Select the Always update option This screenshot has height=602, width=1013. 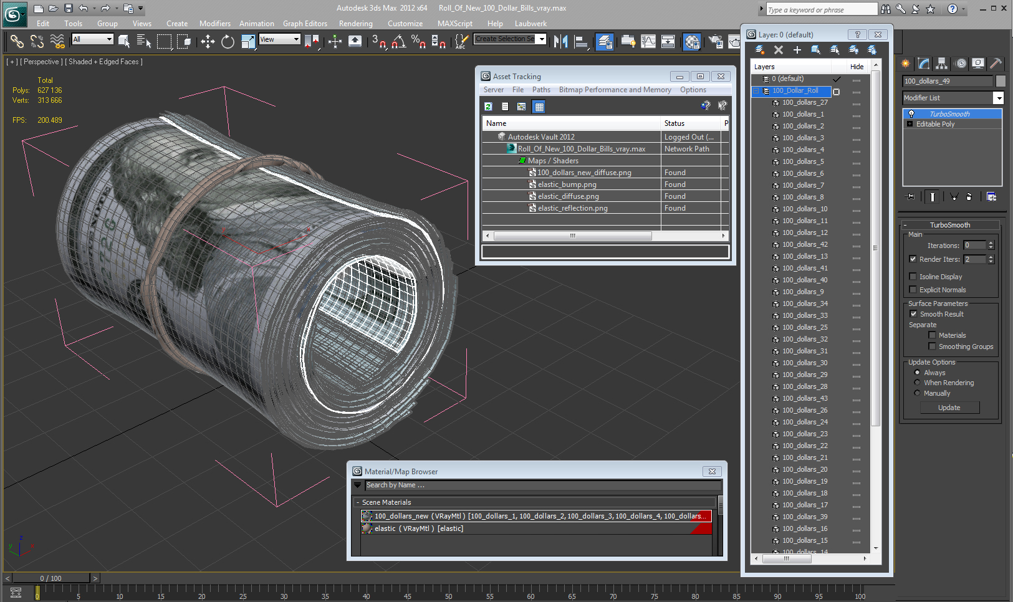point(917,373)
